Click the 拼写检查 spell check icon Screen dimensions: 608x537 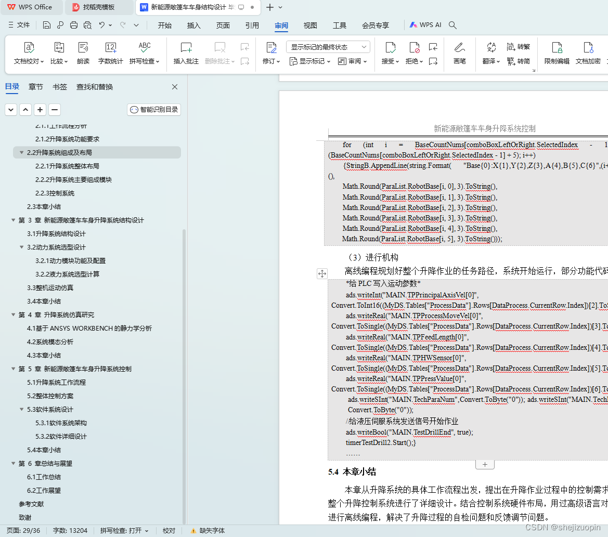[144, 53]
